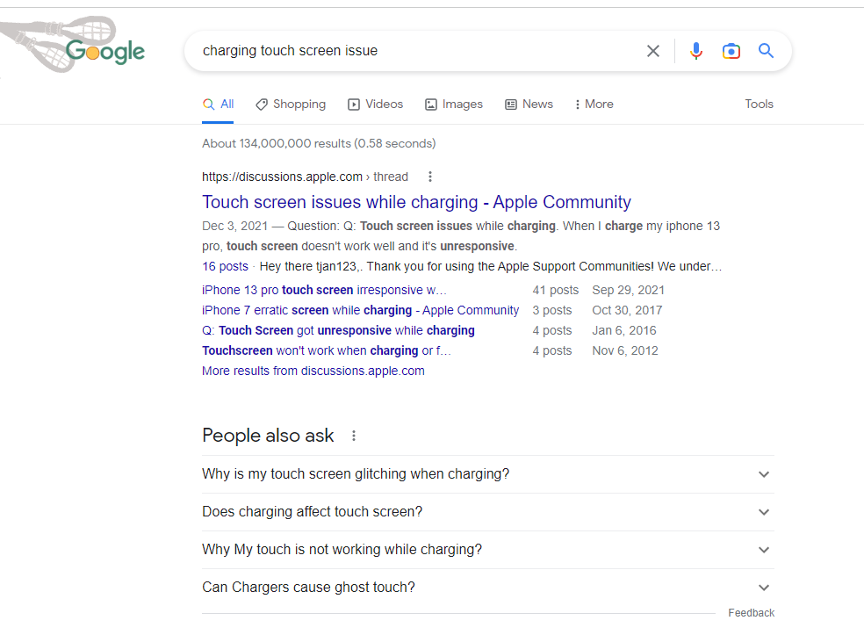Open the search Tools options
Image resolution: width=864 pixels, height=635 pixels.
[x=759, y=105]
